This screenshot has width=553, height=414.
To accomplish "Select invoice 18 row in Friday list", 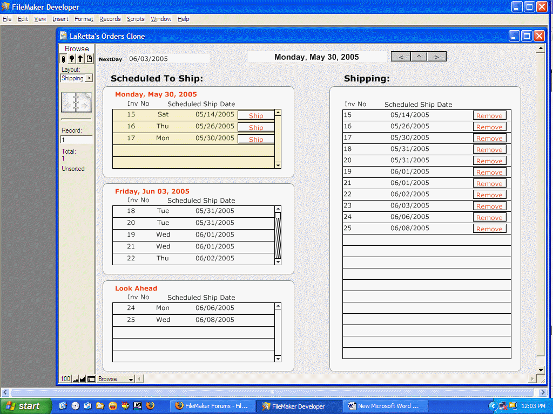I will (x=193, y=211).
